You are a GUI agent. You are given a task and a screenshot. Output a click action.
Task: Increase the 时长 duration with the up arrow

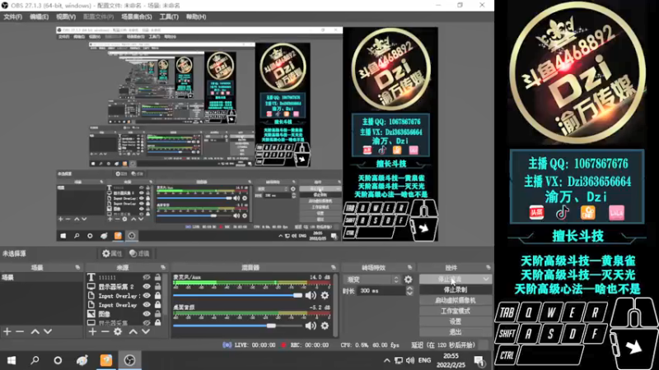(409, 289)
